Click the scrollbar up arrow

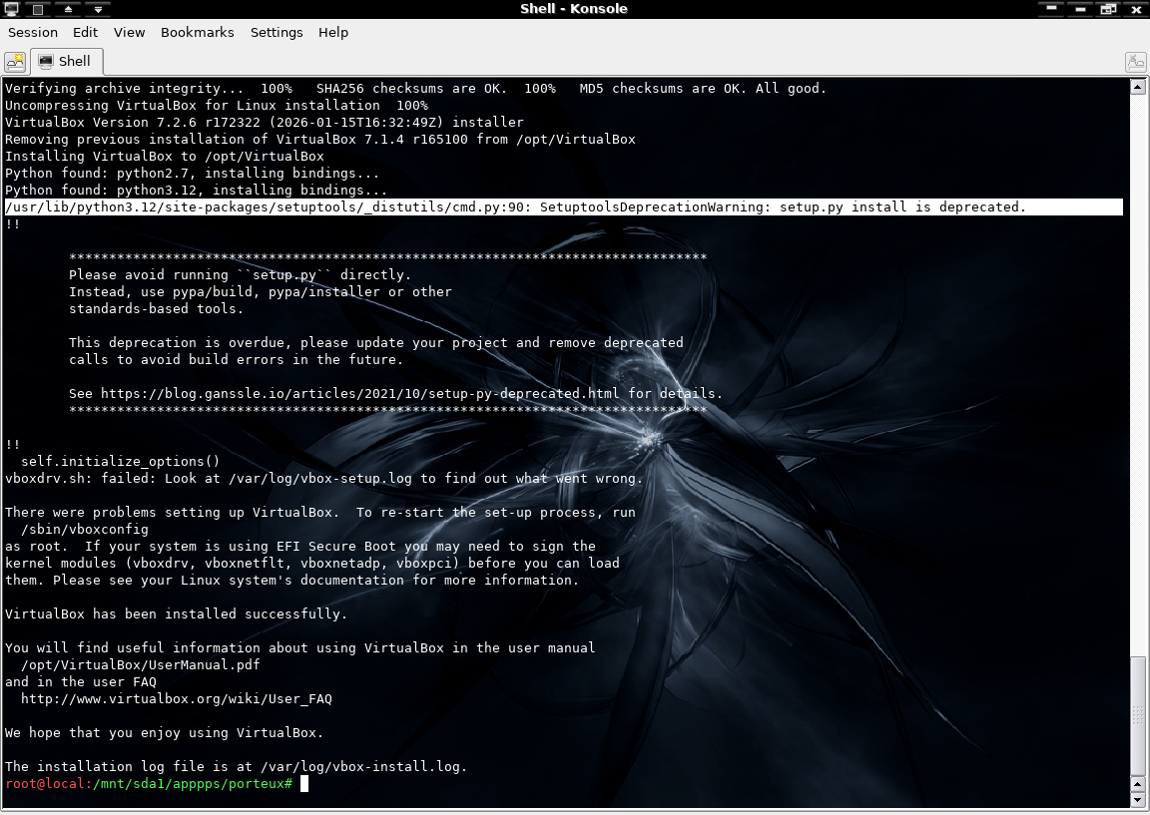click(x=1138, y=87)
